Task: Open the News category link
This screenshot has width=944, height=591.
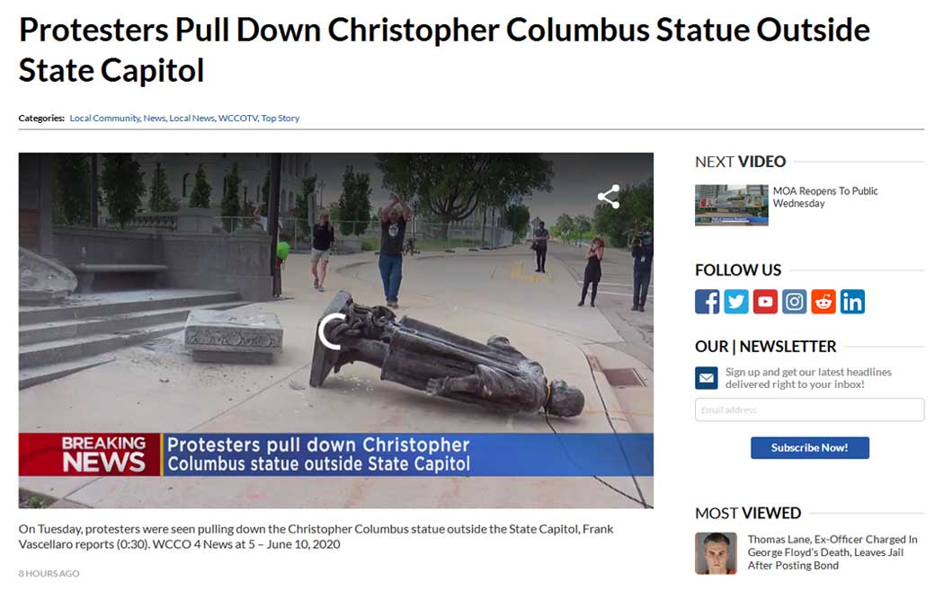Action: click(154, 118)
